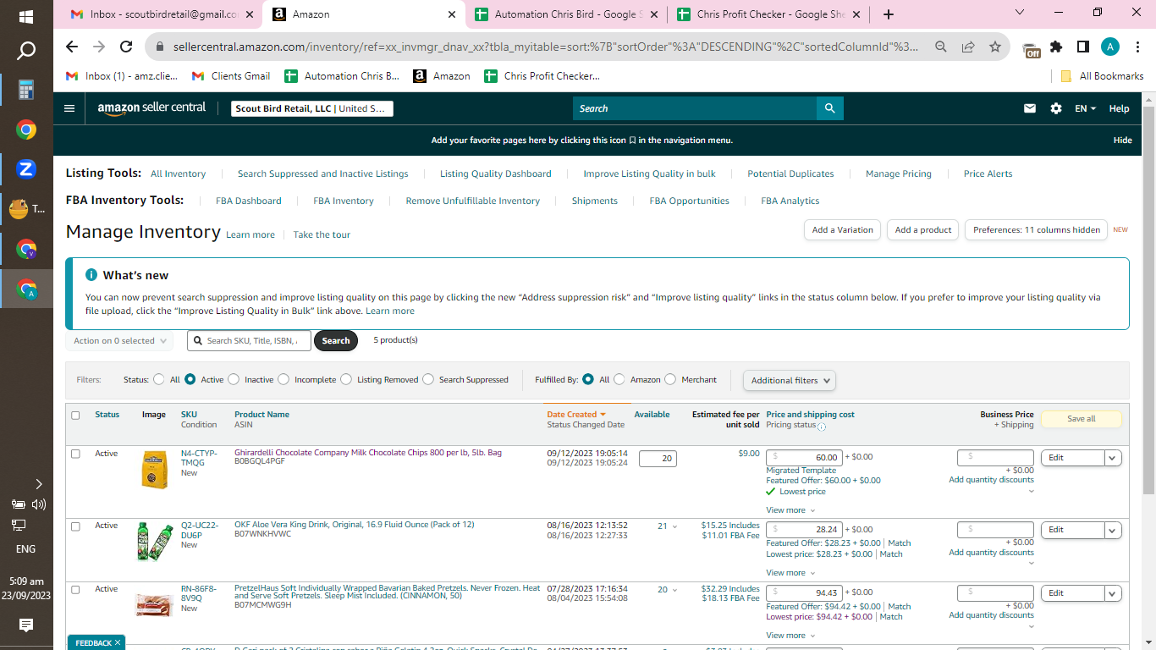The image size is (1156, 650).
Task: Toggle the browser side panel icon
Action: point(1082,47)
